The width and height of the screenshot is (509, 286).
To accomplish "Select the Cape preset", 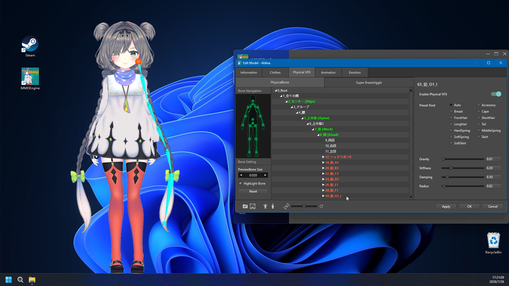I will (x=479, y=111).
